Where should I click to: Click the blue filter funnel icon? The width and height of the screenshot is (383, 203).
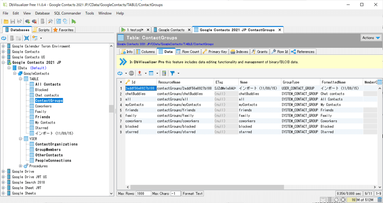(x=172, y=73)
